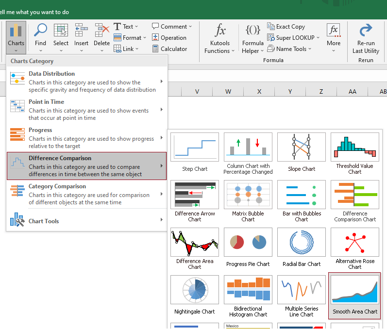Select the Progress charts category
The width and height of the screenshot is (387, 329).
pyautogui.click(x=87, y=138)
